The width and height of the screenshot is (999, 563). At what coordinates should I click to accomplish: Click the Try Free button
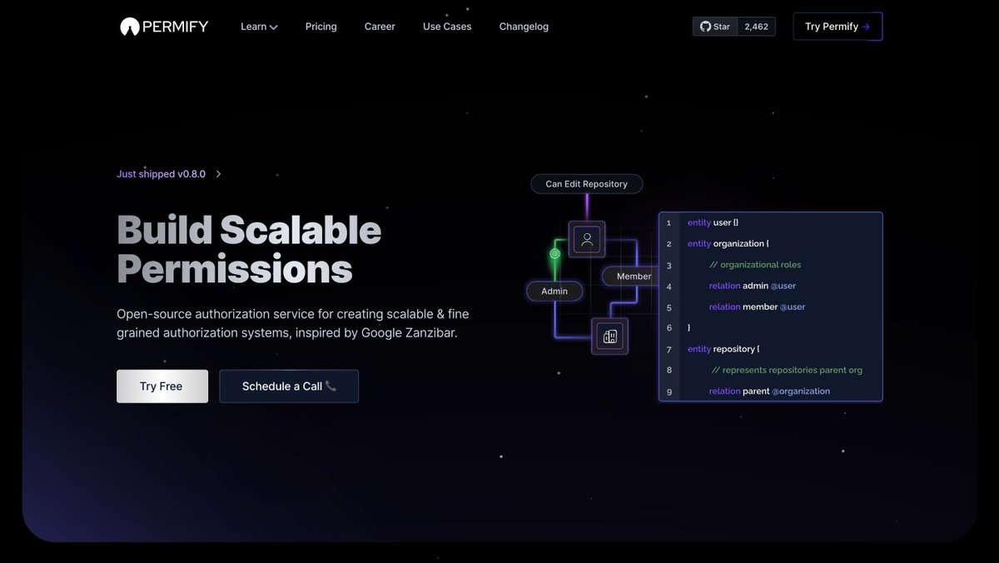[x=162, y=386]
